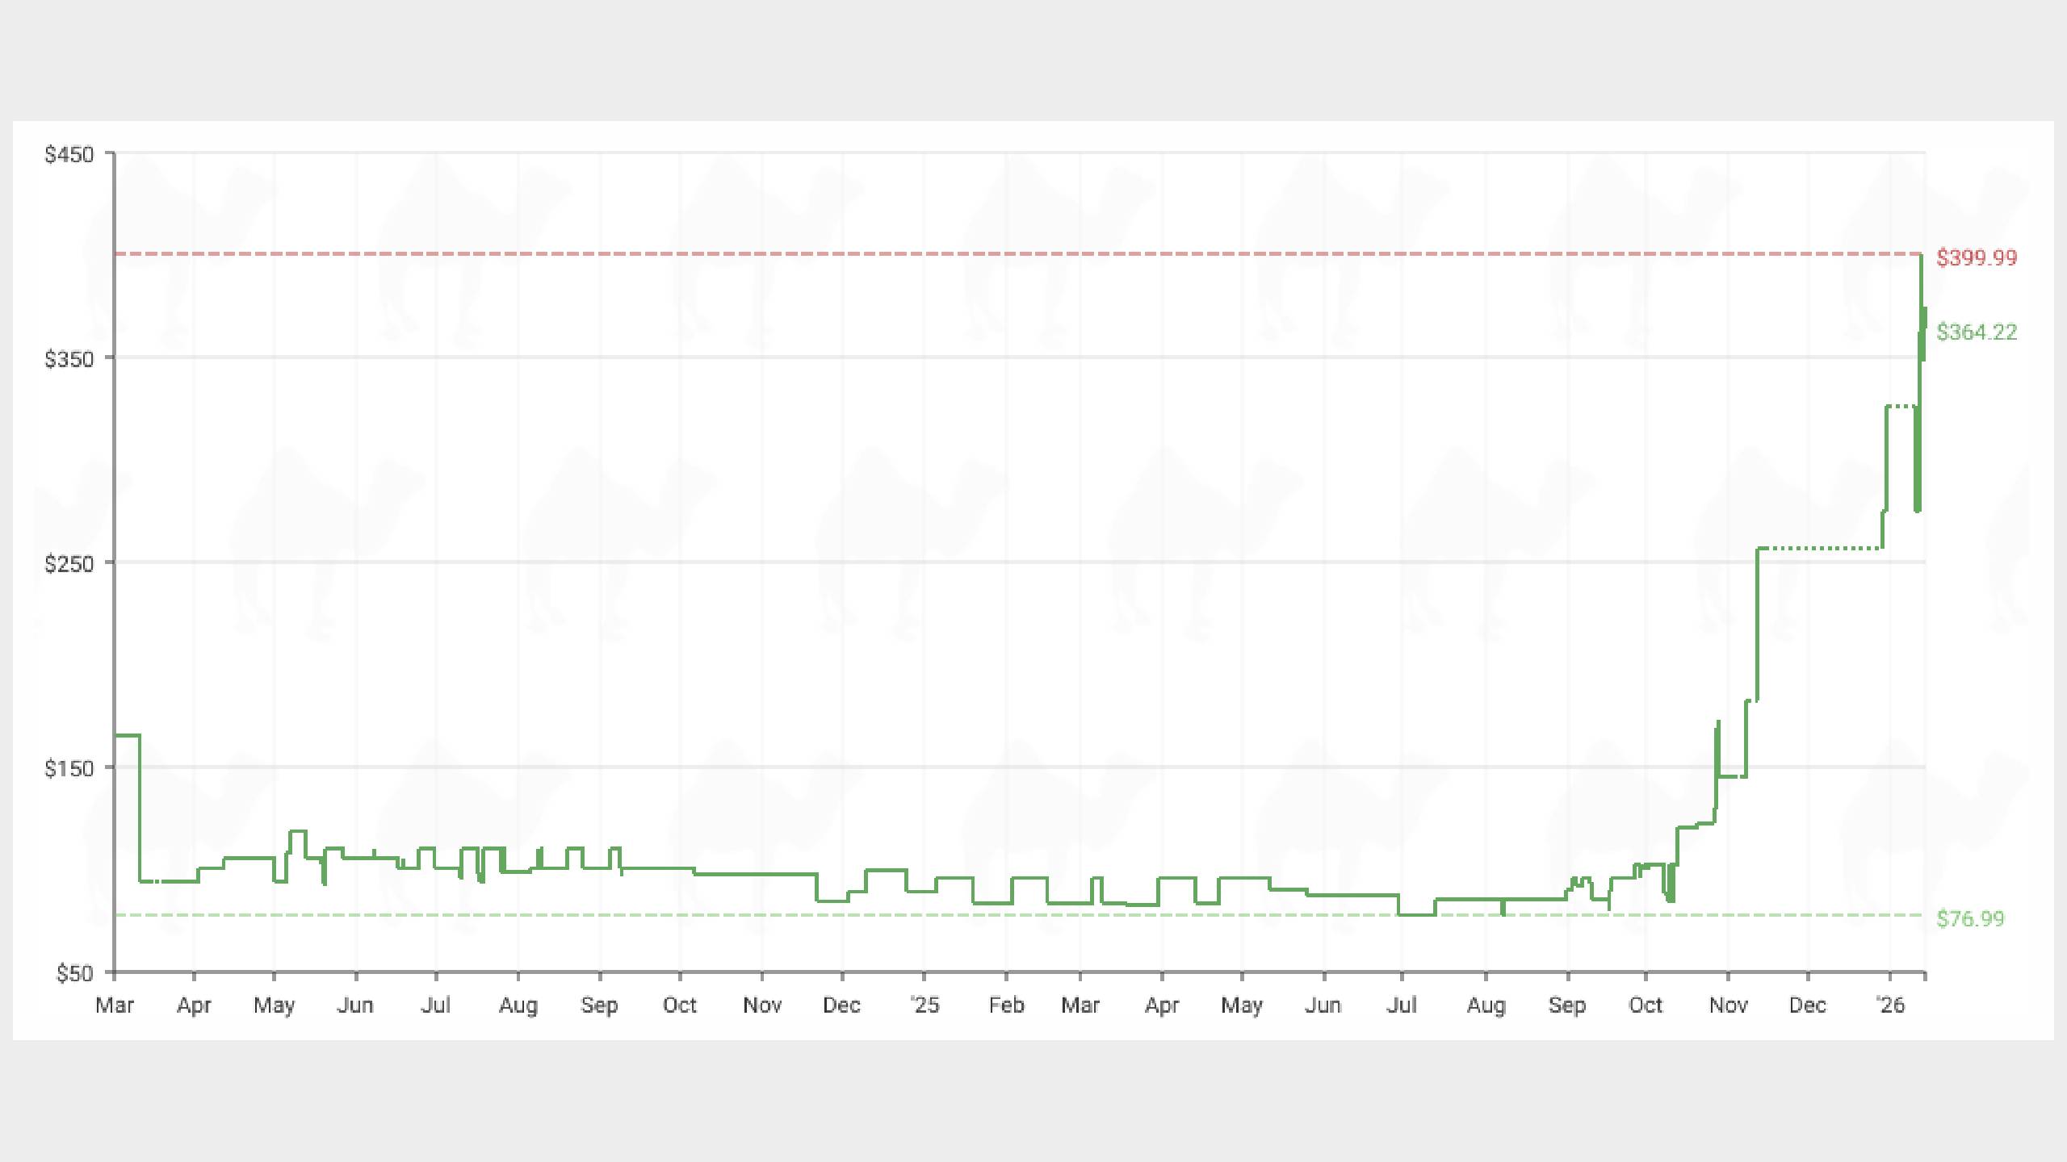The width and height of the screenshot is (2067, 1162).
Task: Select the '25 year marker on timeline
Action: pos(924,1005)
